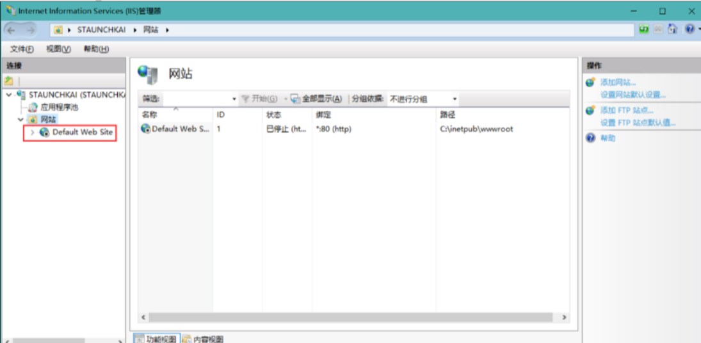Click the 添加 FTP 站点 globe icon

coord(591,110)
